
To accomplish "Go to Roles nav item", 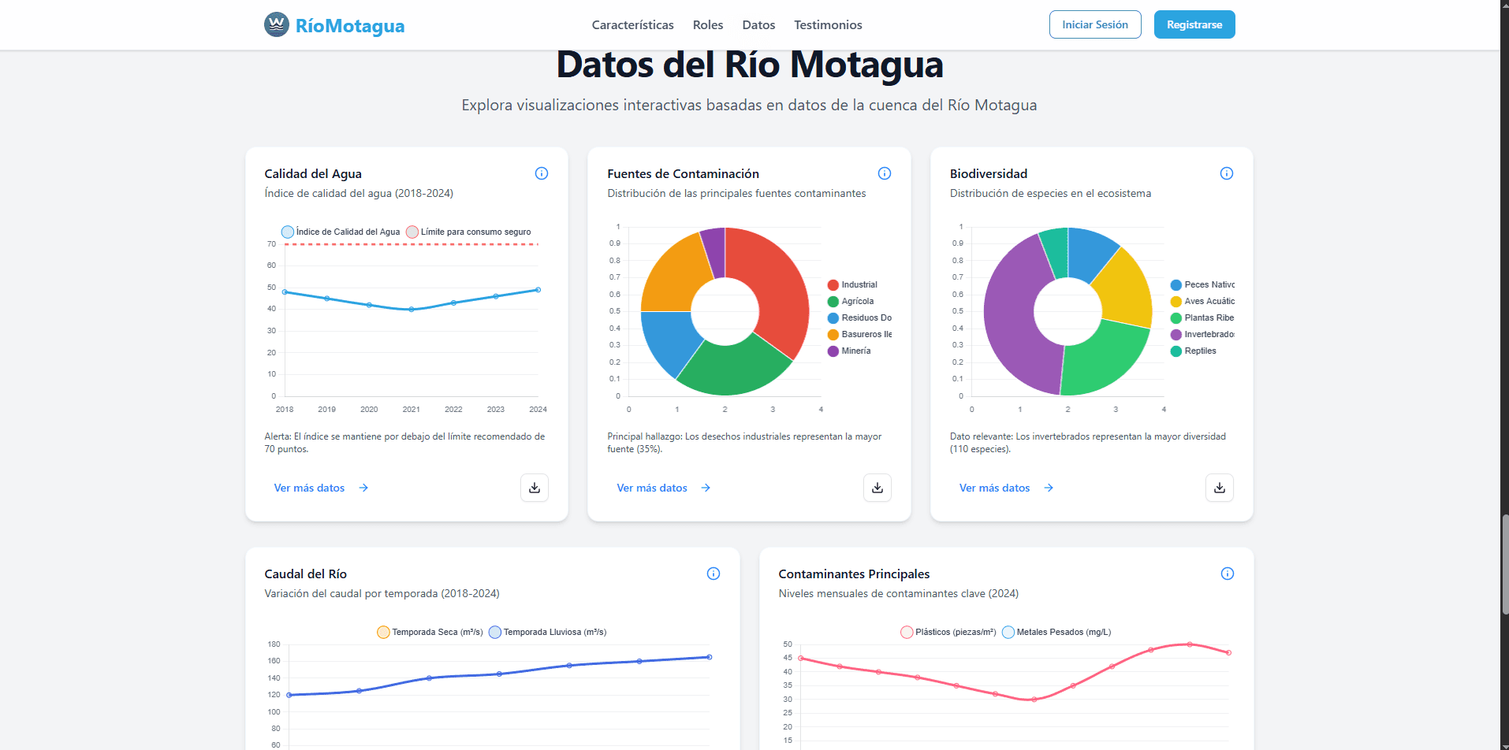I will click(708, 24).
